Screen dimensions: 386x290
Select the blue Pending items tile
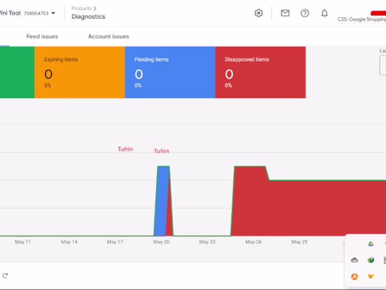[x=170, y=72]
